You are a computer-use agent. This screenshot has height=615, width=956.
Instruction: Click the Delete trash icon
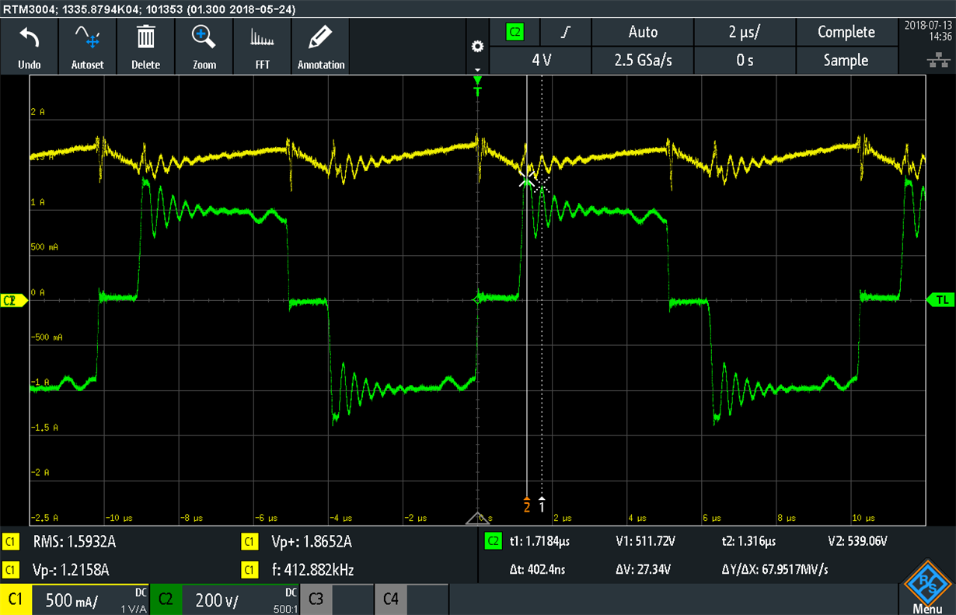pos(145,47)
